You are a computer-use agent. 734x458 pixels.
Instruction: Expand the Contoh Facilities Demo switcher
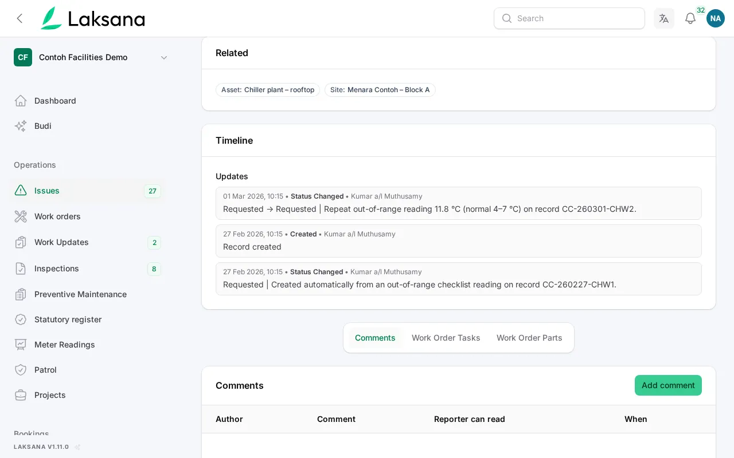tap(91, 57)
